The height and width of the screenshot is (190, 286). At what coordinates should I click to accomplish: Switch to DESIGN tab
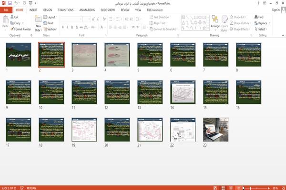pos(48,10)
